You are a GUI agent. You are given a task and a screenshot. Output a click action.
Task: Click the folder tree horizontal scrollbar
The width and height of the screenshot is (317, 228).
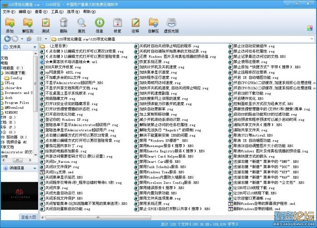[18, 160]
